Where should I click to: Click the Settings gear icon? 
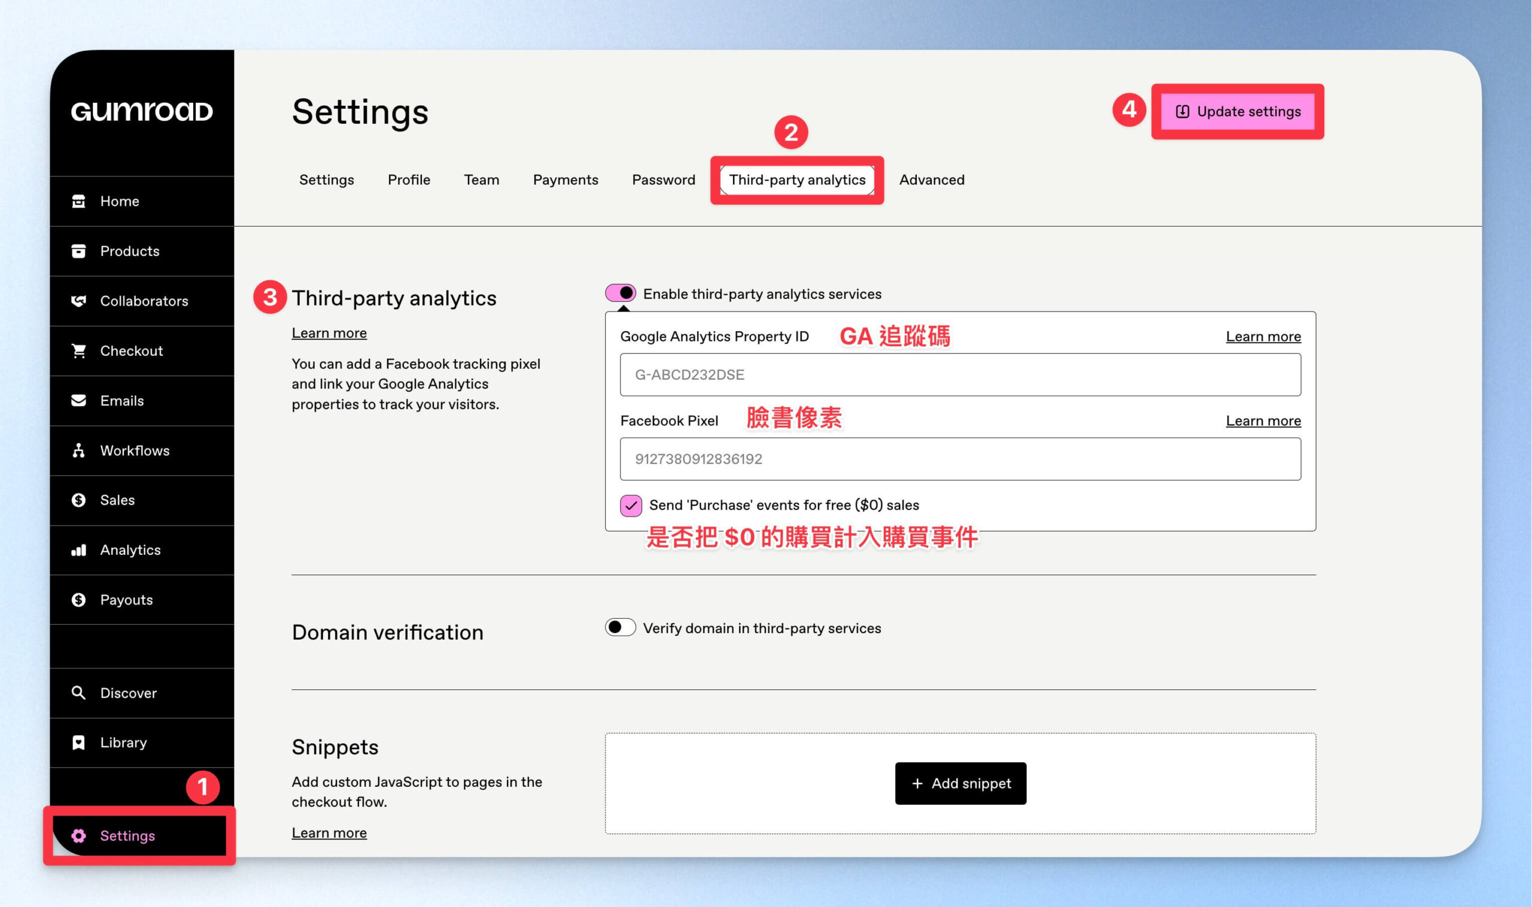(78, 835)
